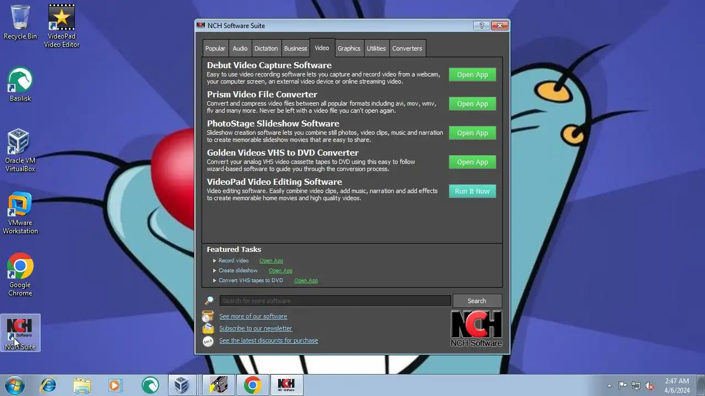Open the help question mark button

pyautogui.click(x=481, y=26)
